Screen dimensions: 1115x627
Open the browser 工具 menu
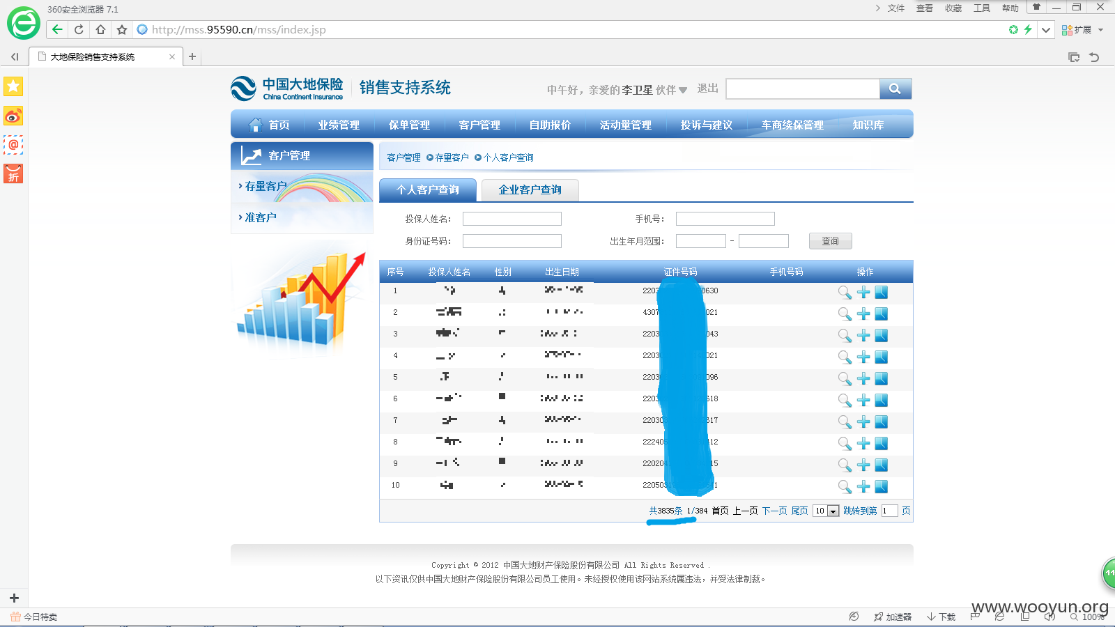coord(982,8)
